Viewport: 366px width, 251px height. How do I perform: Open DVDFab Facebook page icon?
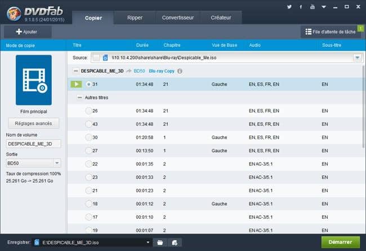[x=301, y=7]
